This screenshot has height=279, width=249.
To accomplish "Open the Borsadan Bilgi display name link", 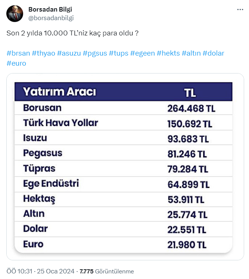I will tap(50, 9).
